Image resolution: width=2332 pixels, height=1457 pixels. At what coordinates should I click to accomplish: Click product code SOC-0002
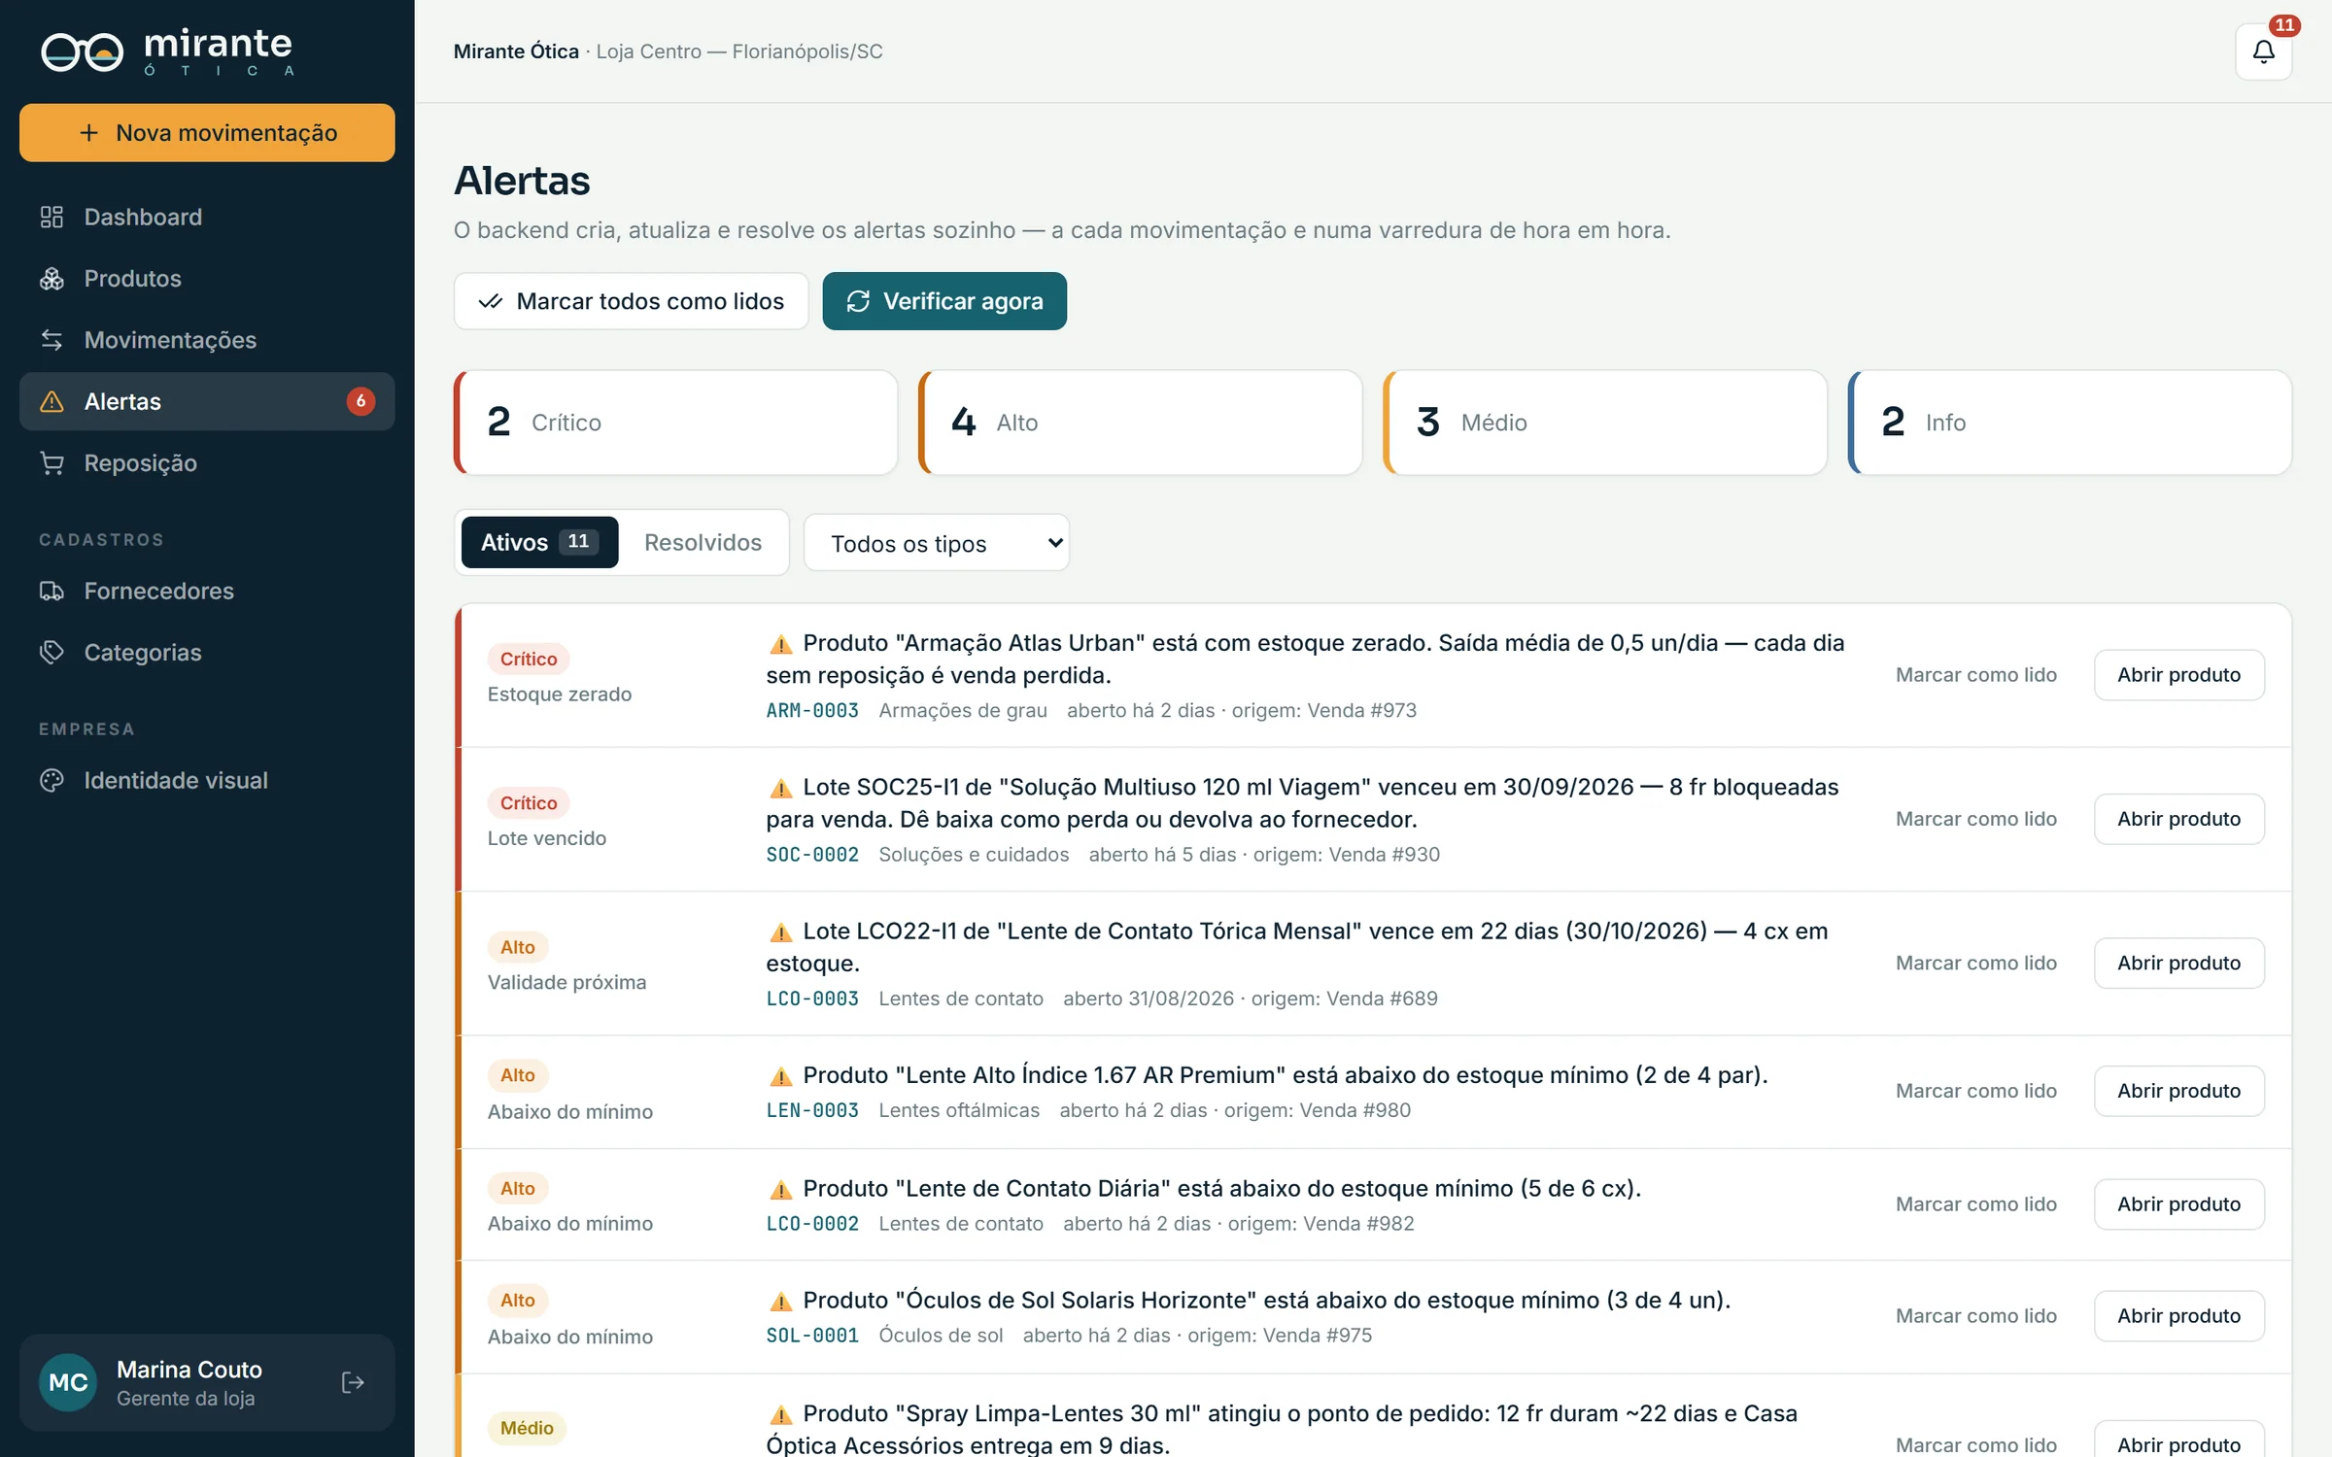pos(812,855)
